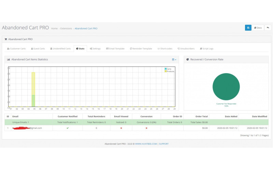This screenshot has height=170, width=273.
Task: Open the calendar date range dropdown
Action: (x=174, y=60)
